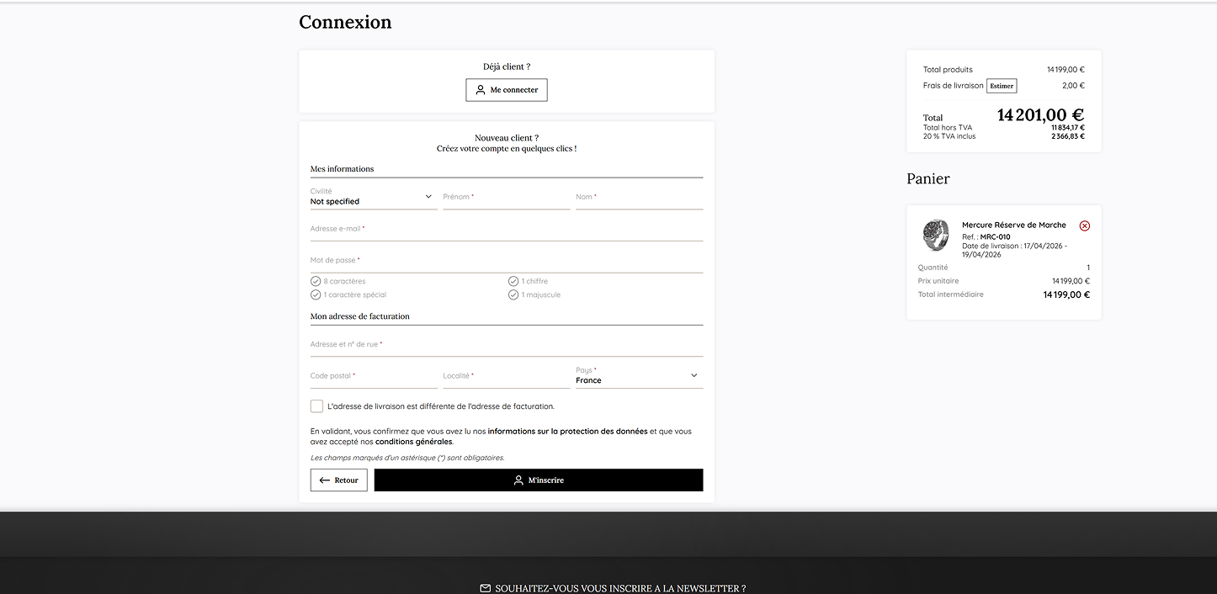This screenshot has height=594, width=1217.
Task: Click the left arrow icon on Retour button
Action: [324, 480]
